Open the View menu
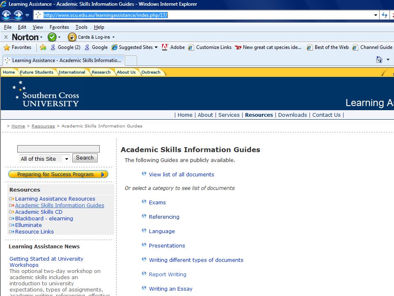The height and width of the screenshot is (296, 394). tap(38, 27)
